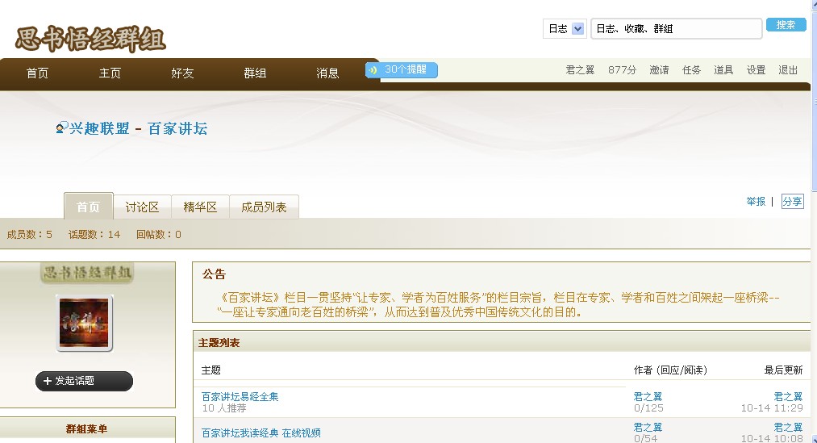Open the 百家讲坛 group title link

pyautogui.click(x=177, y=128)
